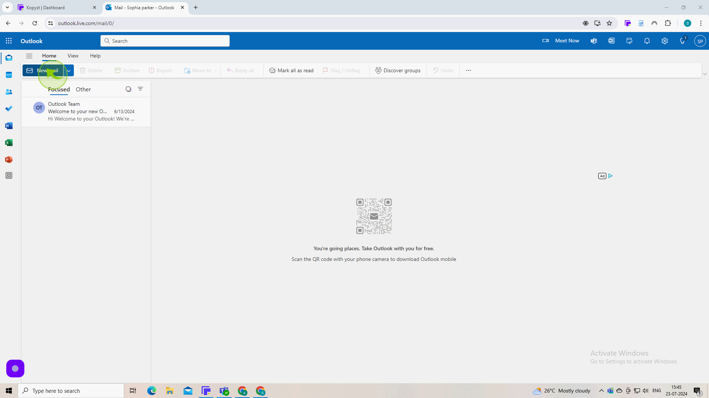
Task: Open the notifications bell
Action: [x=647, y=41]
